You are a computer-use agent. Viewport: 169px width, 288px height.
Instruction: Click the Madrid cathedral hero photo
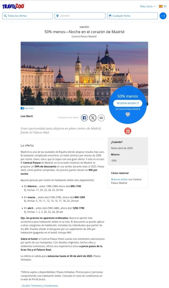pos(84,73)
